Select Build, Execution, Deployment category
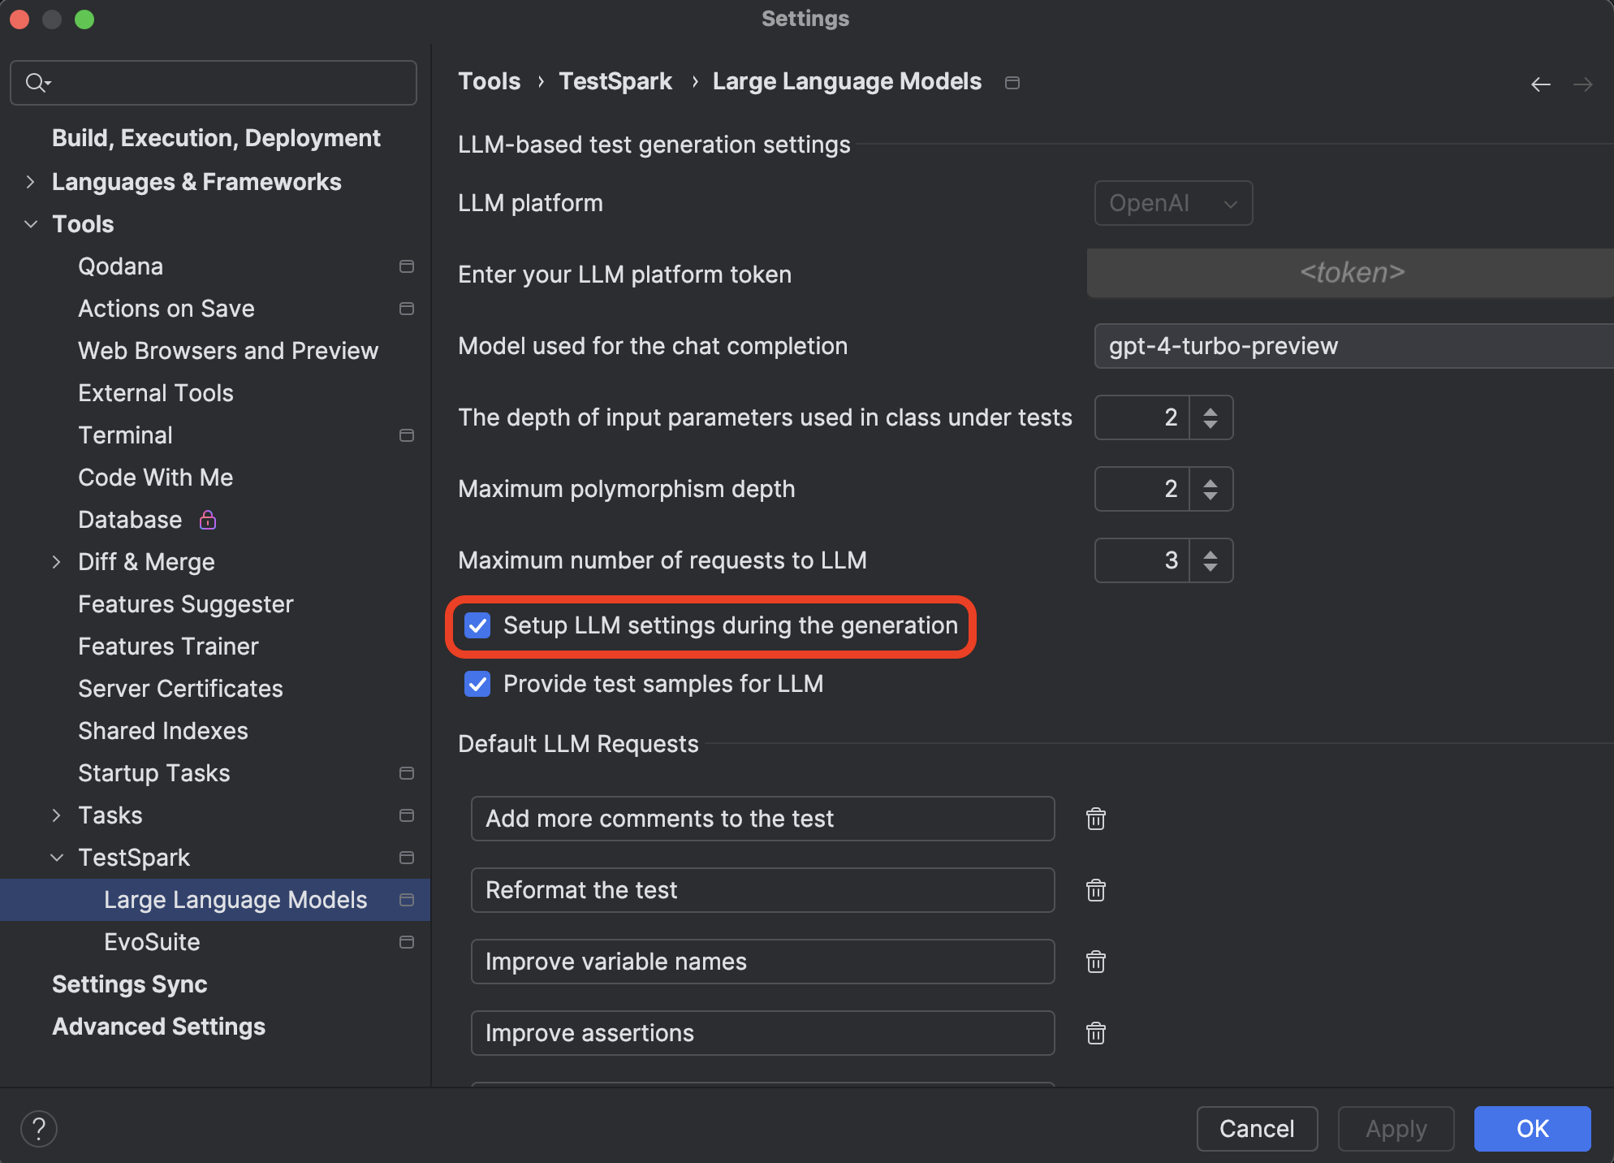 (216, 138)
